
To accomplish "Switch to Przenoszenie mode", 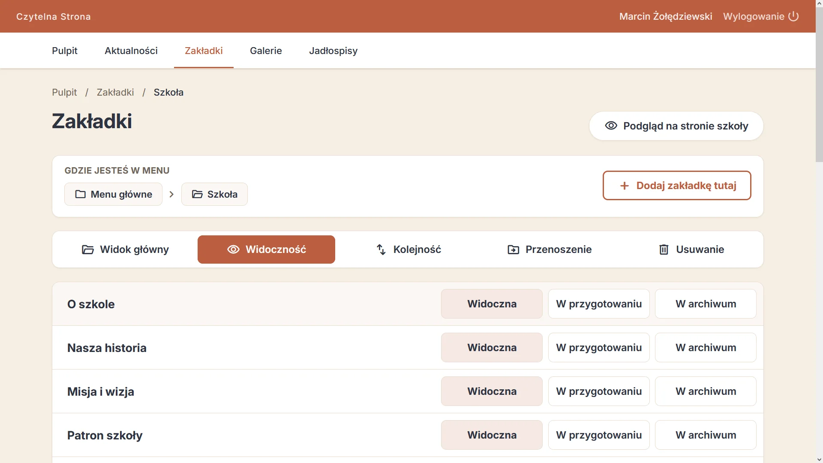I will pyautogui.click(x=550, y=250).
